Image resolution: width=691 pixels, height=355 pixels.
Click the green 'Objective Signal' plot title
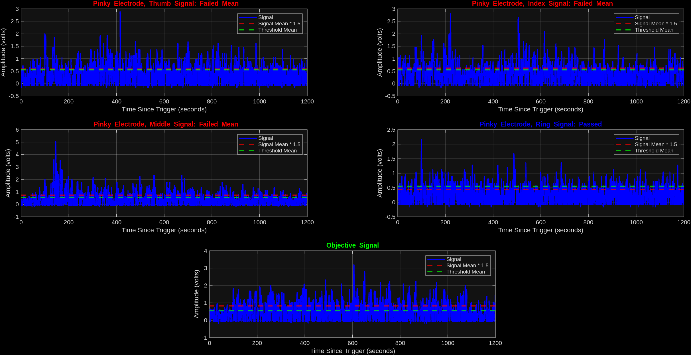pyautogui.click(x=352, y=246)
